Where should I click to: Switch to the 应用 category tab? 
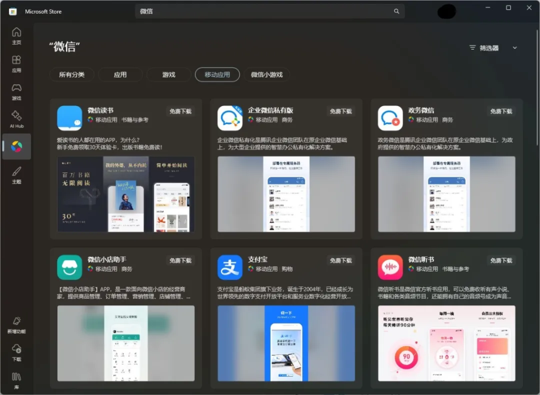coord(120,74)
